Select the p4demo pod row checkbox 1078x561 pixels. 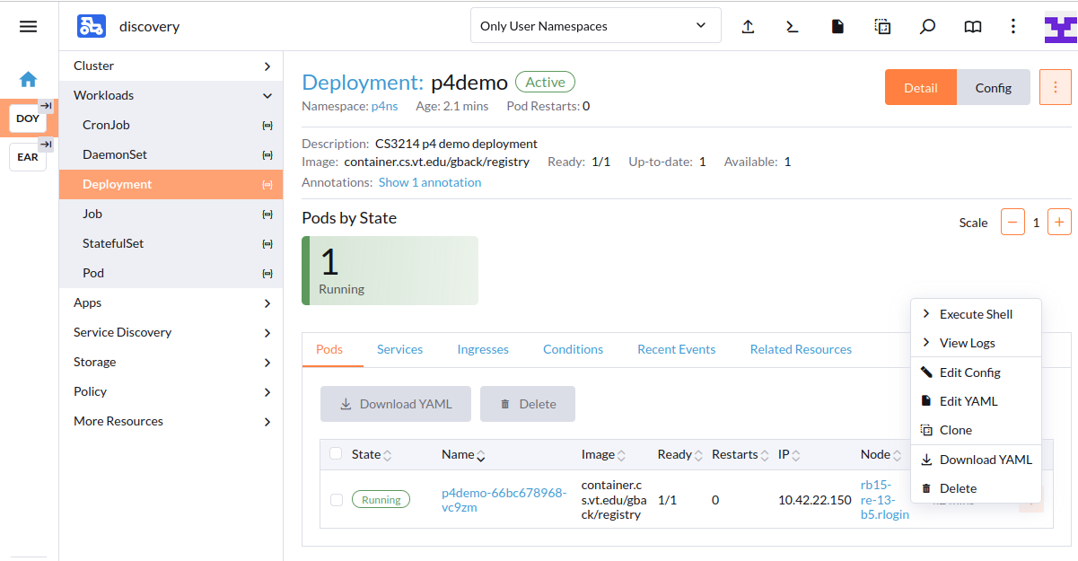[x=336, y=500]
